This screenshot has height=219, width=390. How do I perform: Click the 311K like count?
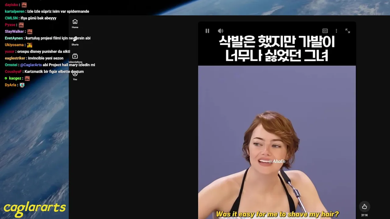364,215
